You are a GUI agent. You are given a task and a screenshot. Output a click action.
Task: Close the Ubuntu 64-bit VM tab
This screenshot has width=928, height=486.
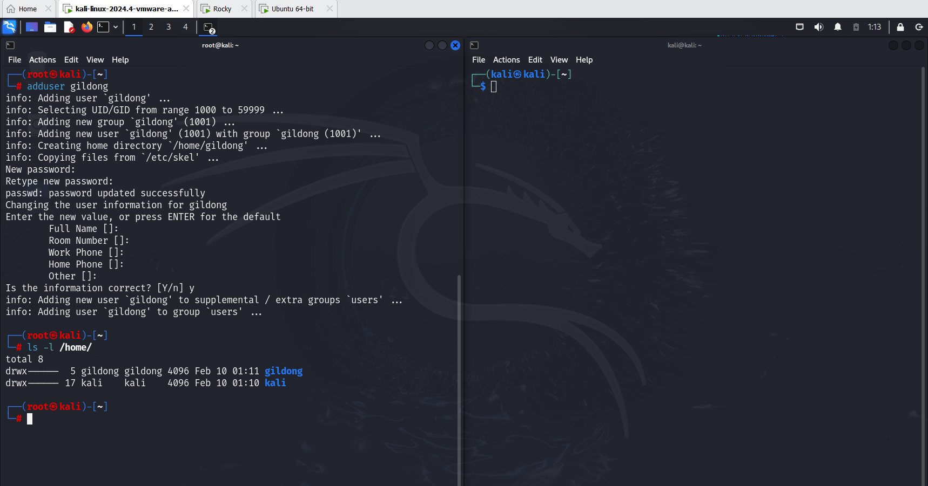(330, 9)
